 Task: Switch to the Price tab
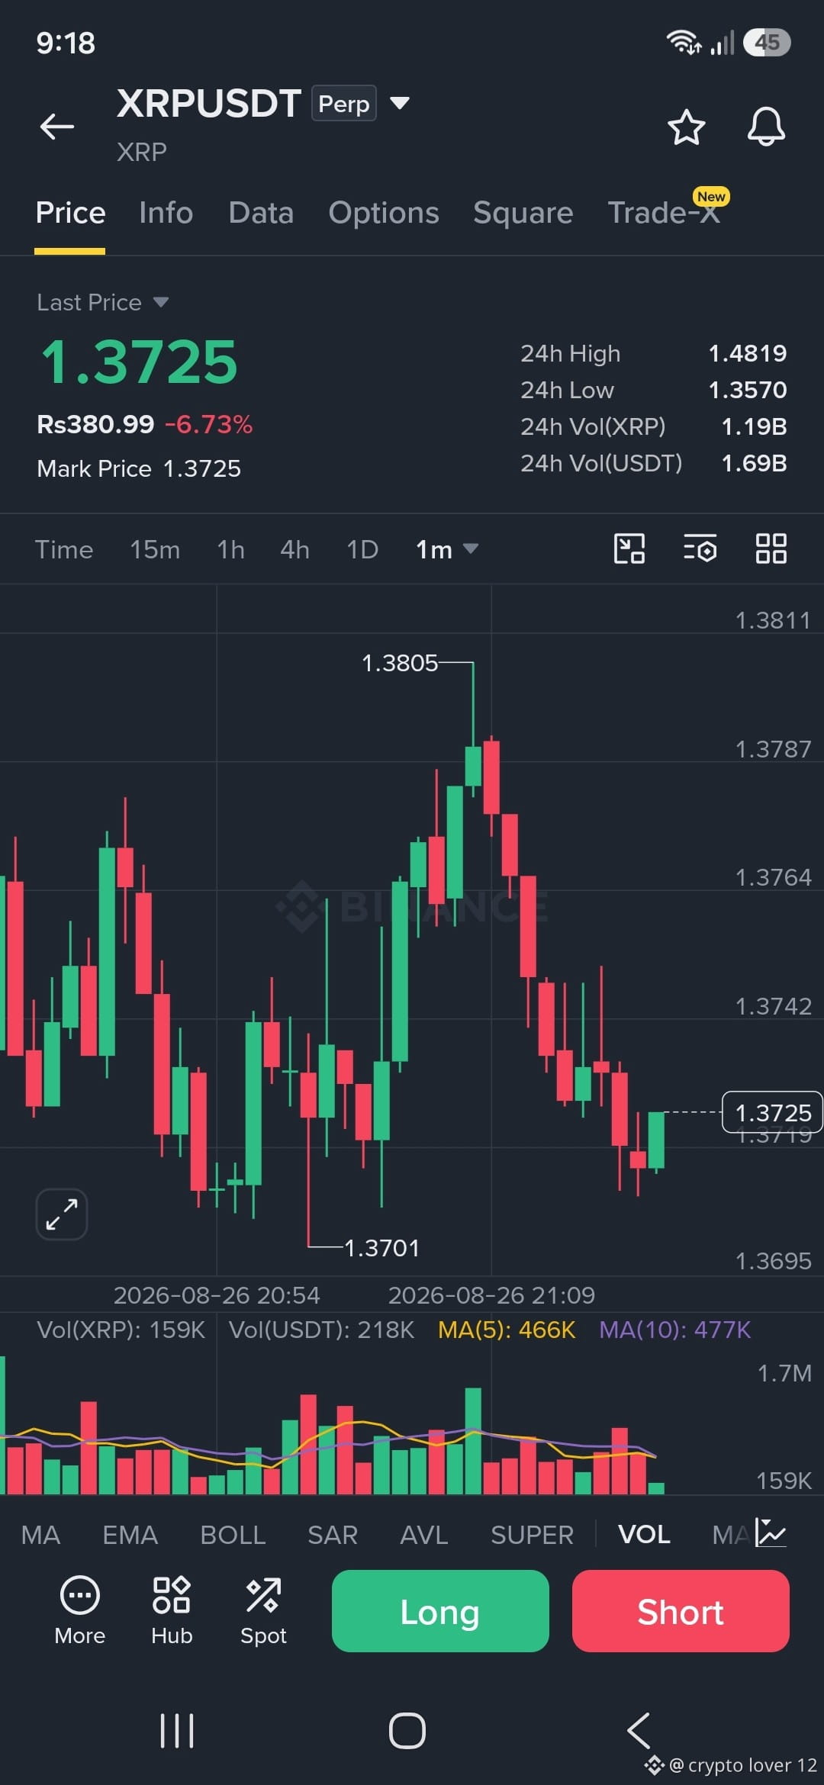coord(70,213)
